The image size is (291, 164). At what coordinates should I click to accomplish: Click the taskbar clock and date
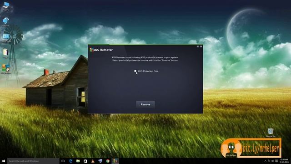(x=284, y=161)
